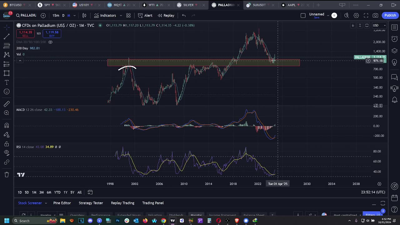Image resolution: width=400 pixels, height=225 pixels.
Task: Select the 15m timeframe
Action: point(56,15)
